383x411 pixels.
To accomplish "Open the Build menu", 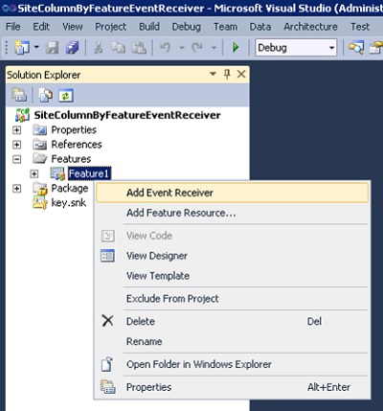I will point(149,27).
